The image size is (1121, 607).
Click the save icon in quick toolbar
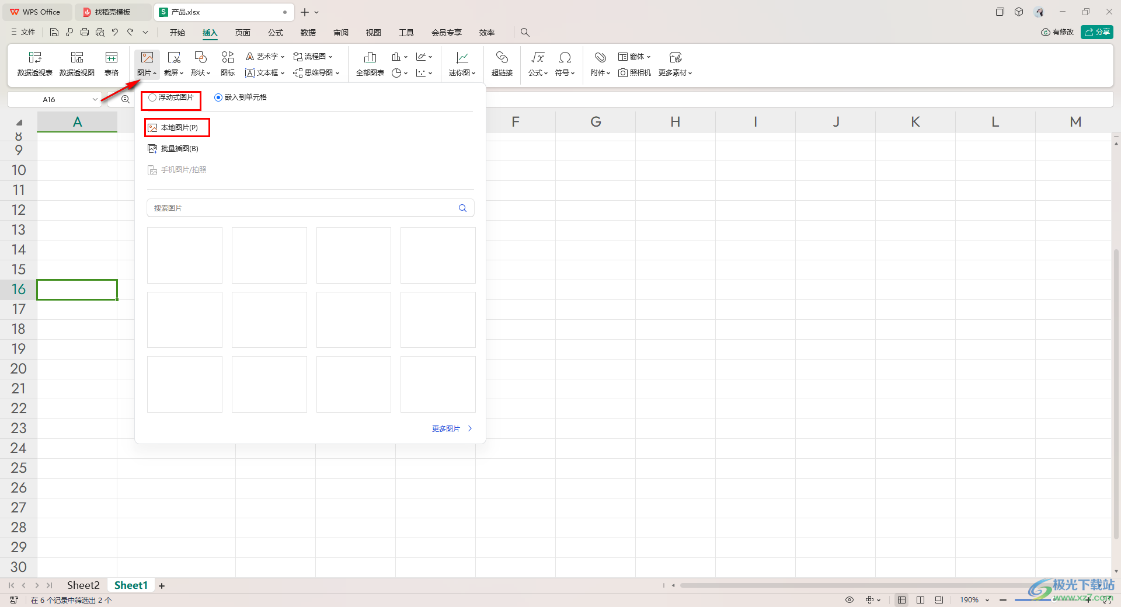(54, 32)
